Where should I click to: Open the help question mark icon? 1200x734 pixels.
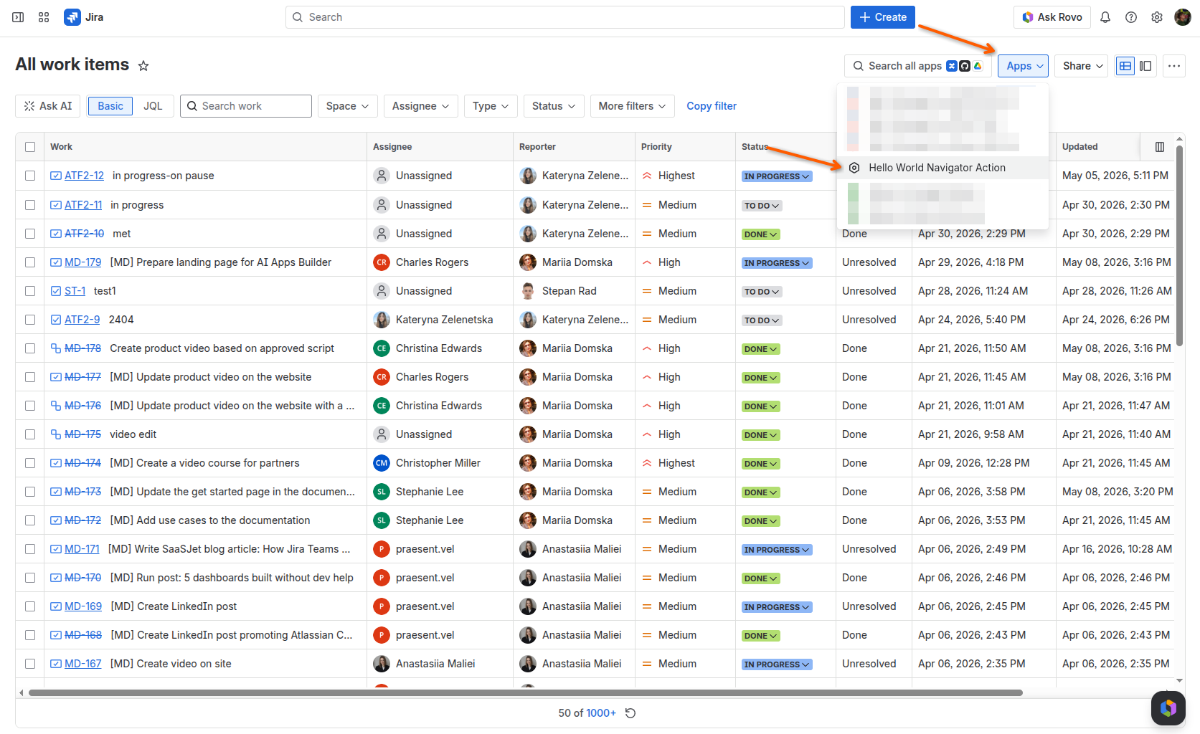(1131, 17)
